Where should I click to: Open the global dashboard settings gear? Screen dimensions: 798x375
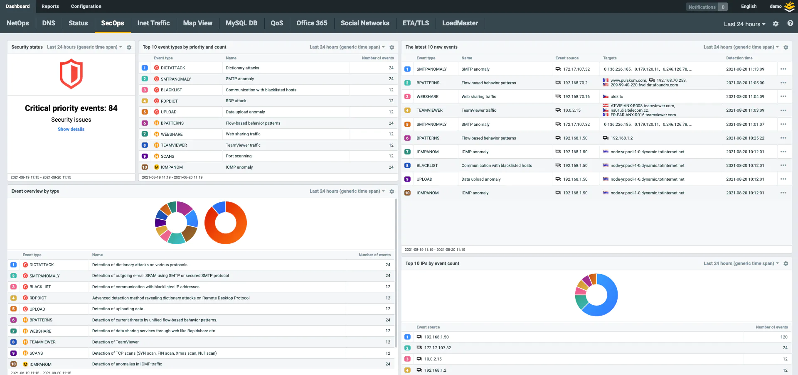776,24
